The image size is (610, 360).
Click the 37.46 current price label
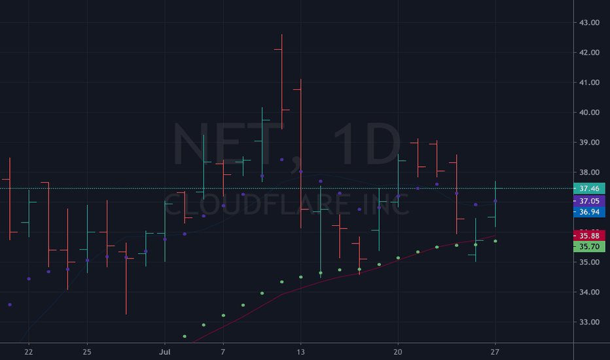tap(589, 189)
